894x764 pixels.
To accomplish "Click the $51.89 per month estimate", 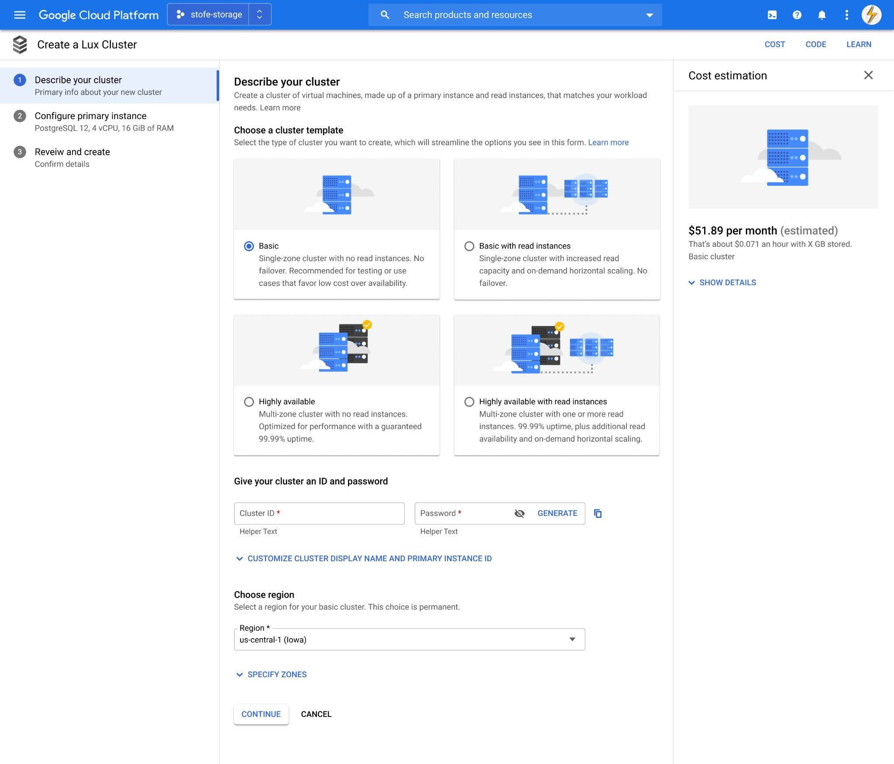I will pyautogui.click(x=763, y=231).
